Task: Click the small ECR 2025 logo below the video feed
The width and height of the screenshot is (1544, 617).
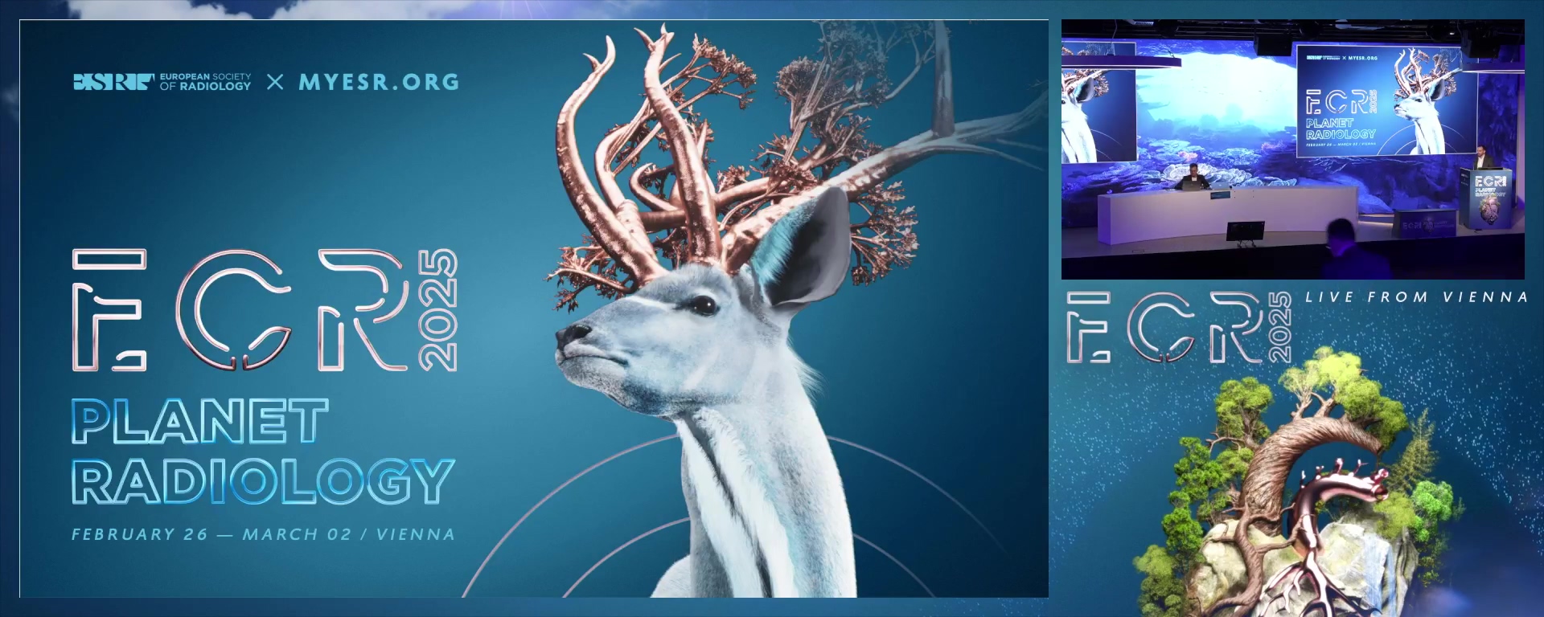Action: [1179, 328]
